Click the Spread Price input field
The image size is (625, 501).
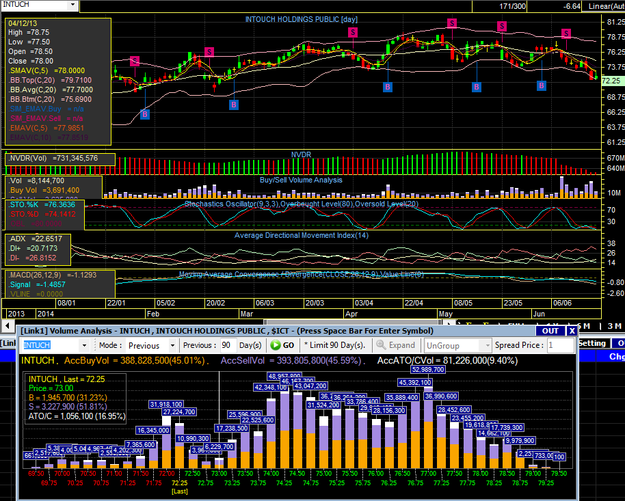[559, 345]
